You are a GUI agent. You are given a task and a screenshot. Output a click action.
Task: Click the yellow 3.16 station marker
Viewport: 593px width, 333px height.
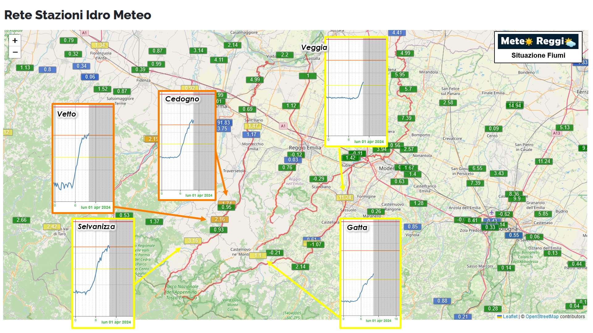tap(193, 240)
